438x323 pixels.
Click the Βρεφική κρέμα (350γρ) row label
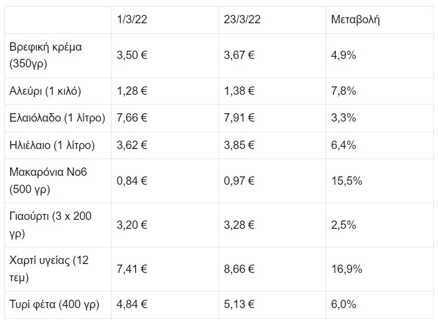pos(58,55)
